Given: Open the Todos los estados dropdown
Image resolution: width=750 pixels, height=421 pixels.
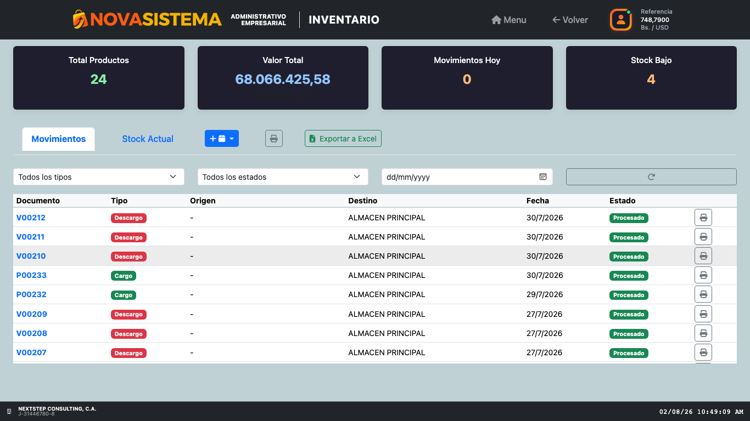Looking at the screenshot, I should [x=283, y=177].
